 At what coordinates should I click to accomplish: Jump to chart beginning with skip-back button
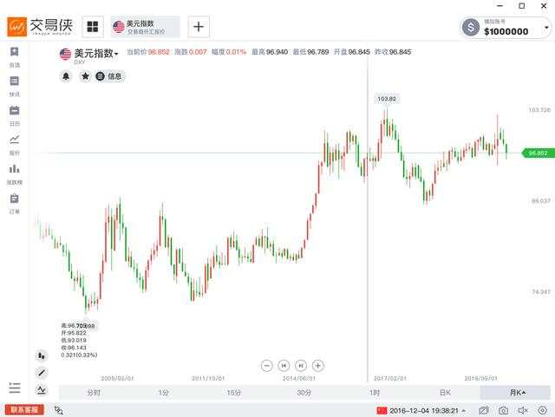point(284,366)
